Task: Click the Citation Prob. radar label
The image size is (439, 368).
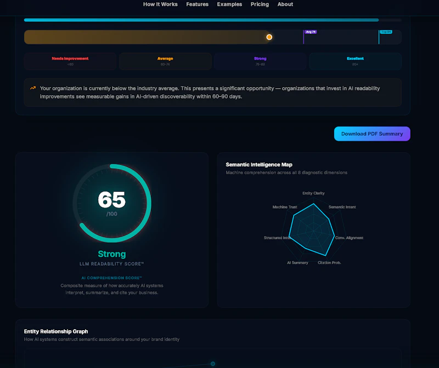Action: click(329, 263)
